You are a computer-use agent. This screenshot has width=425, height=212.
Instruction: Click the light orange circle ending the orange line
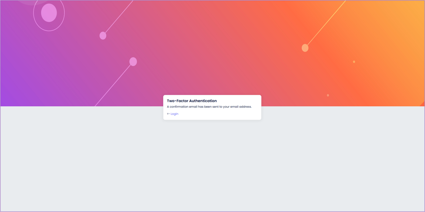305,48
